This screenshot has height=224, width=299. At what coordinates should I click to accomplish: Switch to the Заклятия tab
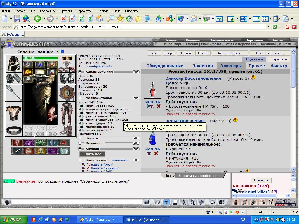tap(203, 66)
